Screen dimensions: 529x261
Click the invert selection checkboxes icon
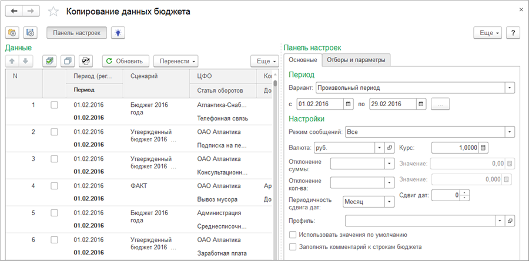tap(86, 61)
